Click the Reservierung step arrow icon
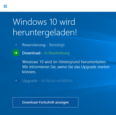The width and height of the screenshot is (116, 115). click(16, 45)
